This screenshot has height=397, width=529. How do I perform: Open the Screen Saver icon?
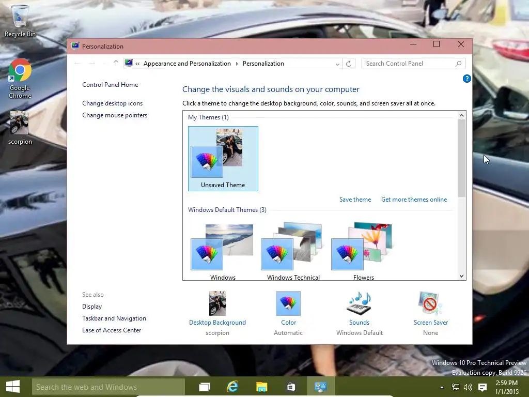click(430, 303)
